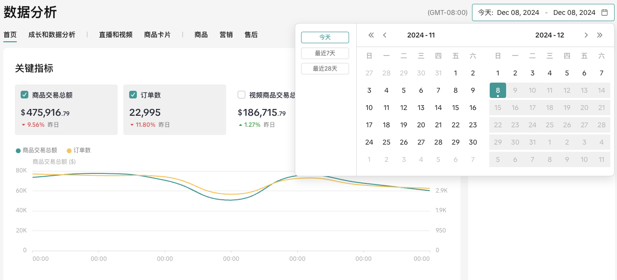
Task: Advance to next month with right arrow
Action: pyautogui.click(x=586, y=35)
